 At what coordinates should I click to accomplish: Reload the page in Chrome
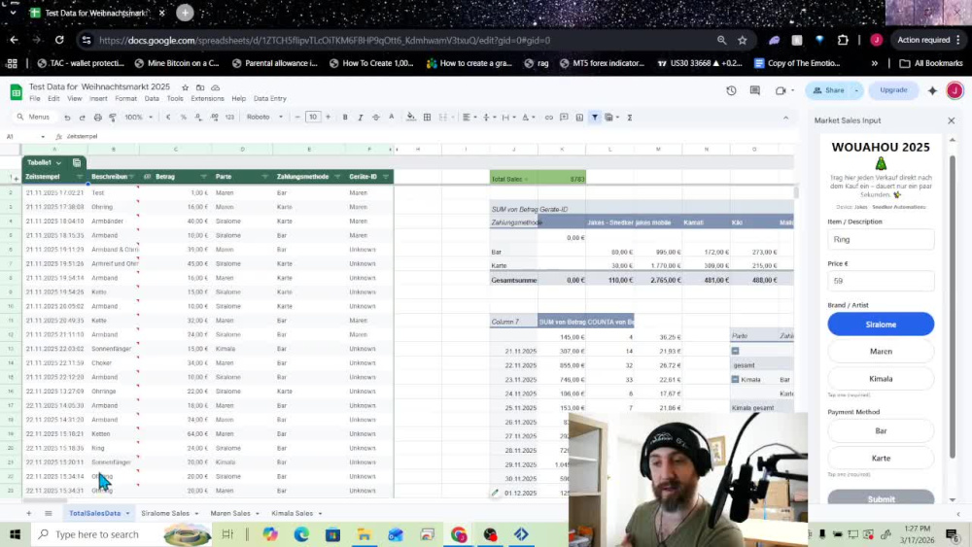(59, 40)
